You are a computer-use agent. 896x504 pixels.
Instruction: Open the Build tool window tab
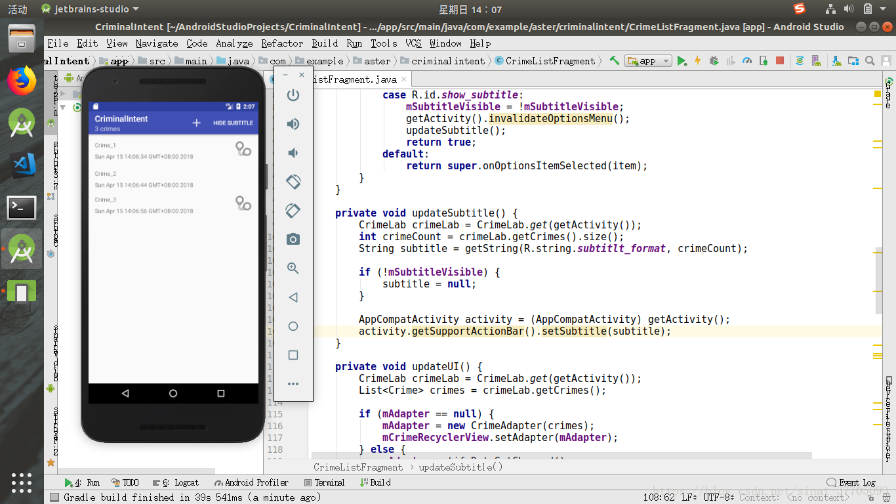point(376,482)
